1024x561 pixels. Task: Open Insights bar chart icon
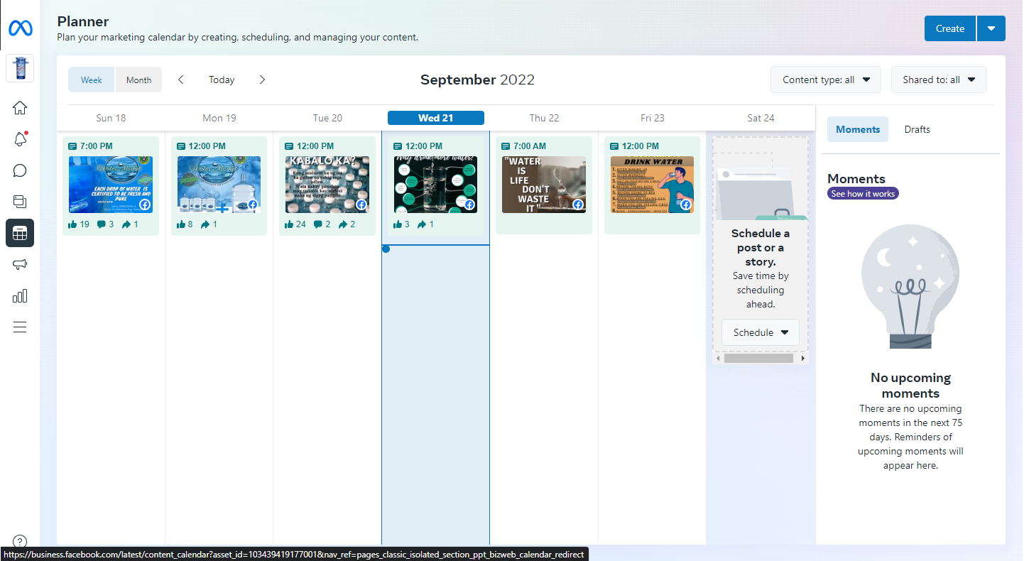(20, 295)
